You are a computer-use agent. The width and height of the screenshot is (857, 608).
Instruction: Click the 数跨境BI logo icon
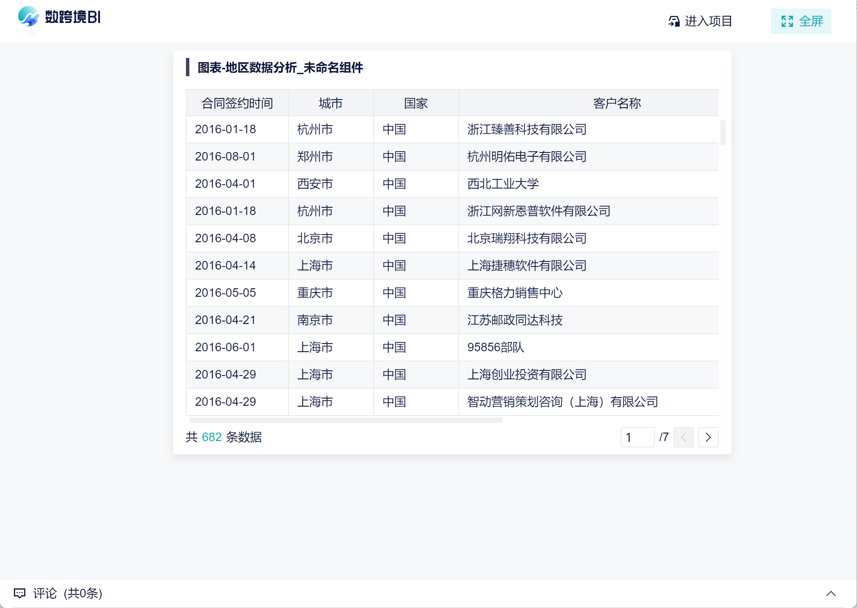(29, 17)
